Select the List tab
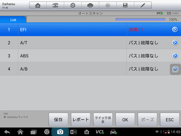This screenshot has height=136, width=181. (13, 20)
